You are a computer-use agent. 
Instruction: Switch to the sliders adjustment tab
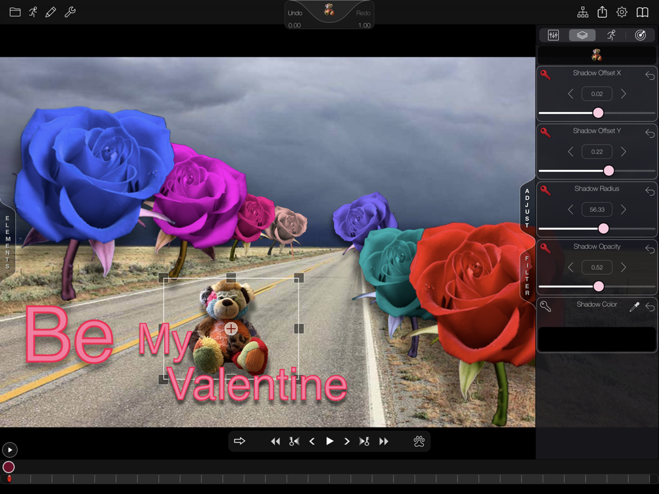(x=554, y=36)
